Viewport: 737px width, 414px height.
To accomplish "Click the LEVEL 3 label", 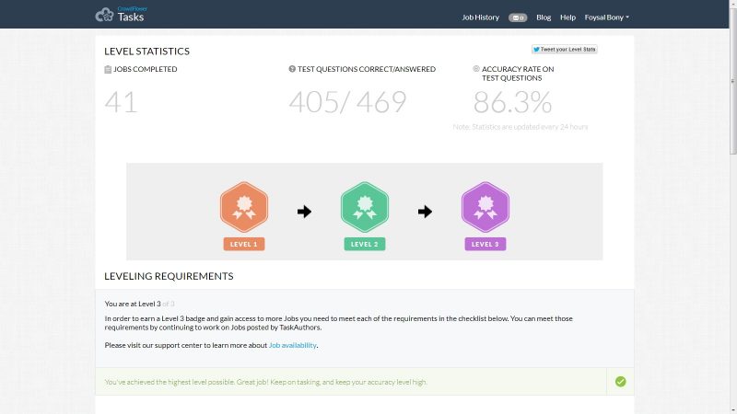I will [485, 244].
